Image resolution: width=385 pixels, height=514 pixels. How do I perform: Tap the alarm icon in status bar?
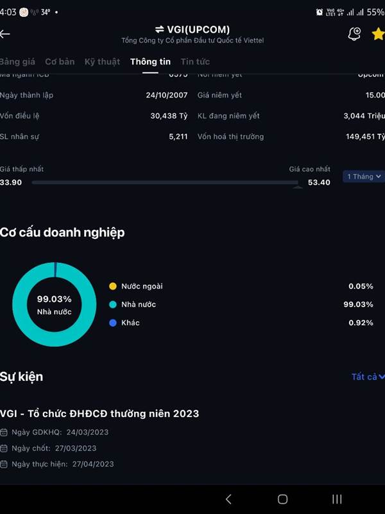tap(319, 12)
